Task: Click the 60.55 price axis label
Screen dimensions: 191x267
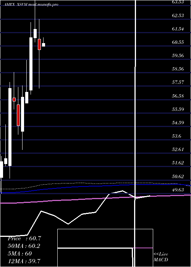Action: click(x=178, y=42)
